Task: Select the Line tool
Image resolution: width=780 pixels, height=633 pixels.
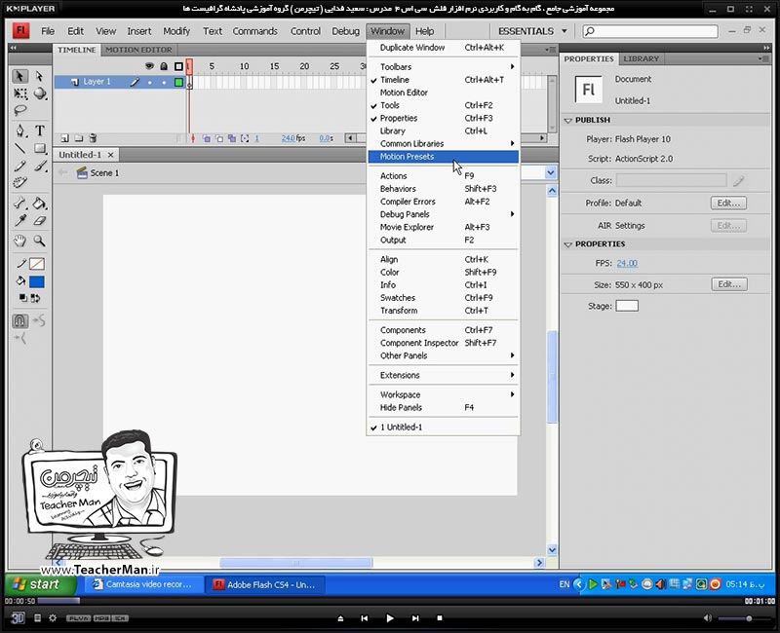Action: (19, 148)
